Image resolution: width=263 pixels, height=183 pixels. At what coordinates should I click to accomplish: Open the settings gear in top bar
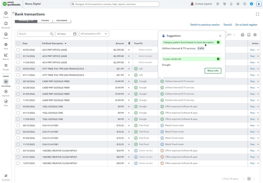click(x=238, y=4)
